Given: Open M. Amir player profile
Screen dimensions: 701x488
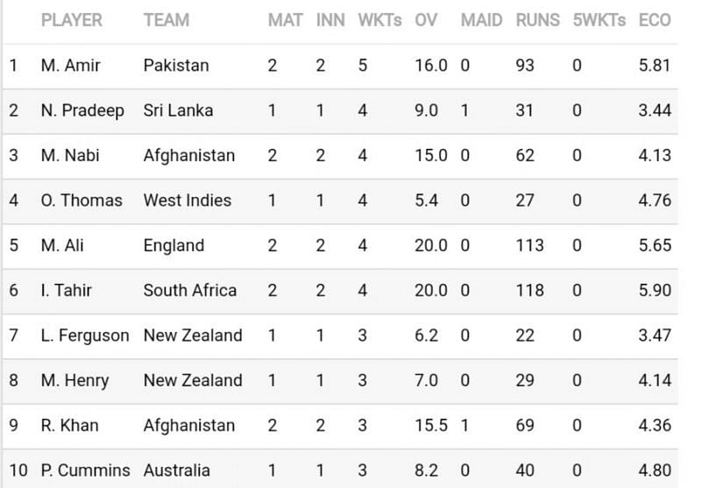Looking at the screenshot, I should (x=70, y=66).
